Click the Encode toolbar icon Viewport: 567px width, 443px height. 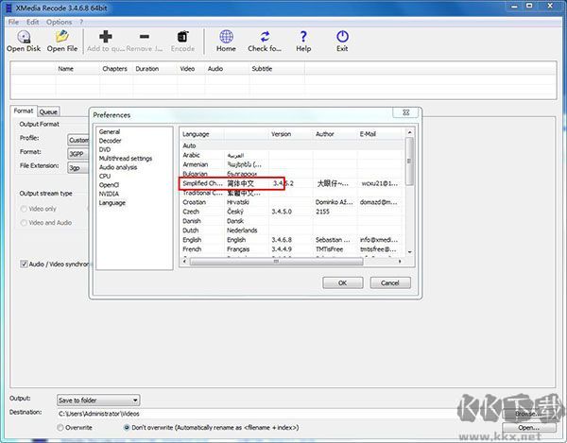(182, 37)
